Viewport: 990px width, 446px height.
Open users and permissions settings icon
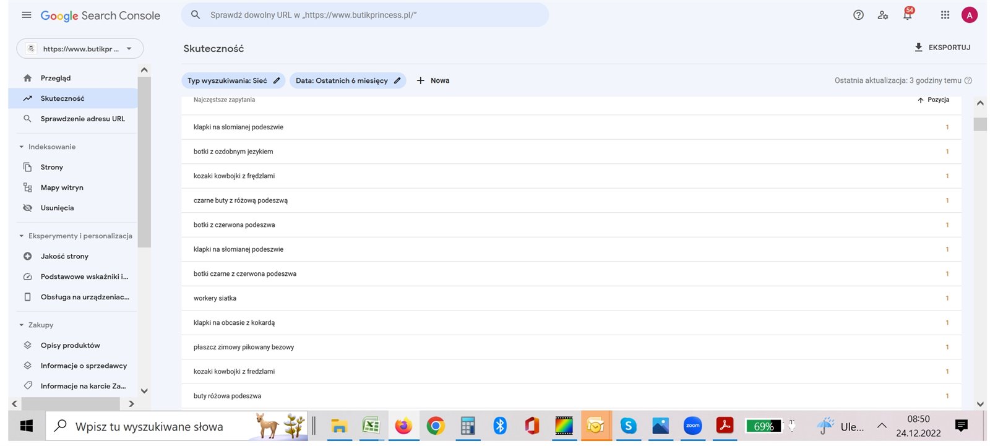[x=883, y=15]
